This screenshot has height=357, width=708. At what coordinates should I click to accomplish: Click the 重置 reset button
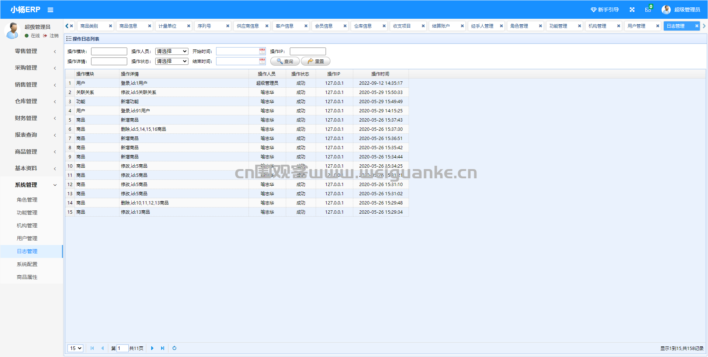point(316,62)
